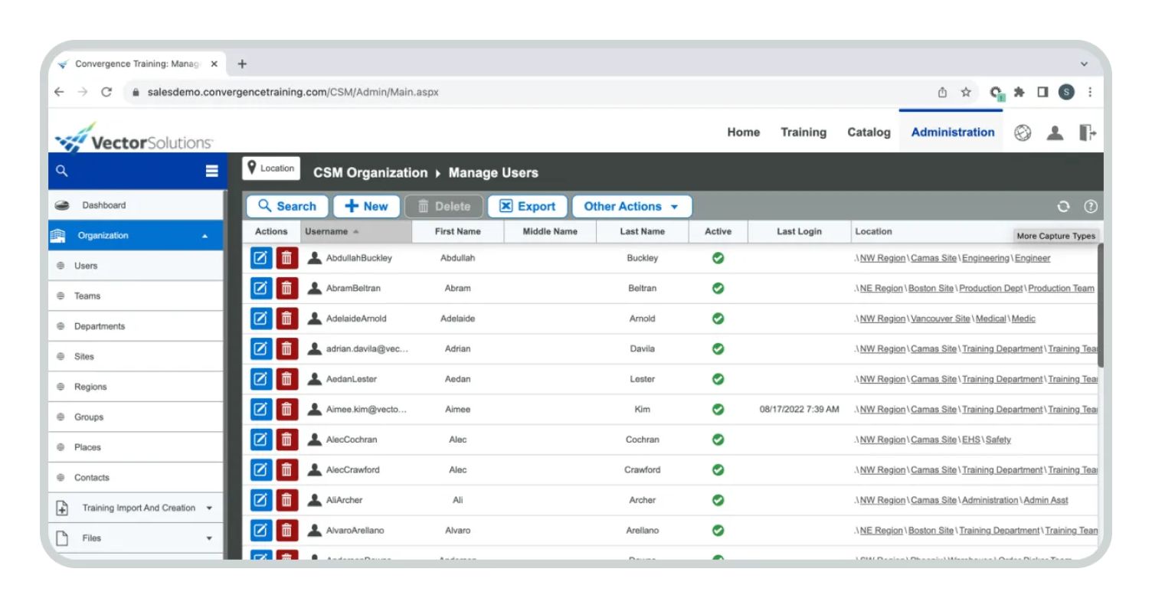Screen dimensions: 1152x608
Task: Open Dashboard in the sidebar
Action: [x=136, y=205]
